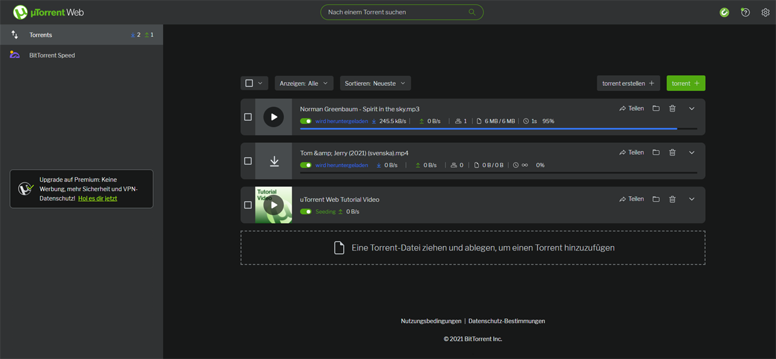This screenshot has height=359, width=776.
Task: Click the µTorrent Web logo
Action: (48, 12)
